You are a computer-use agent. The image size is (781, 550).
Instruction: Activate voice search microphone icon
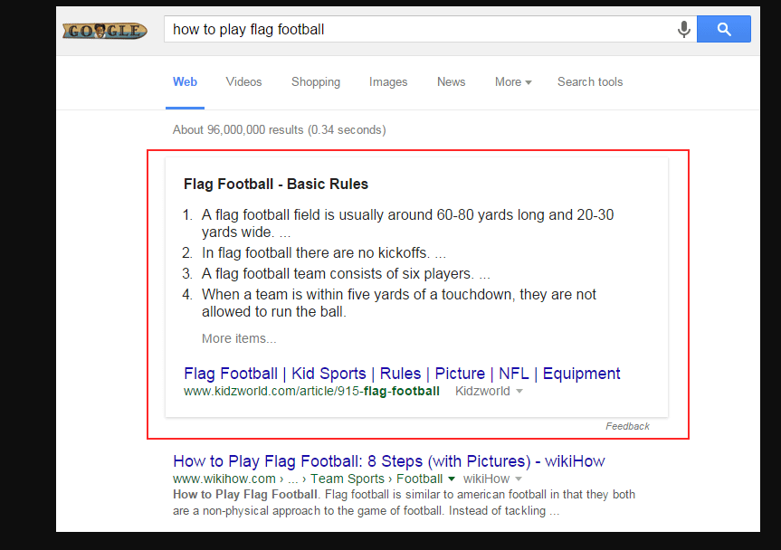(684, 29)
